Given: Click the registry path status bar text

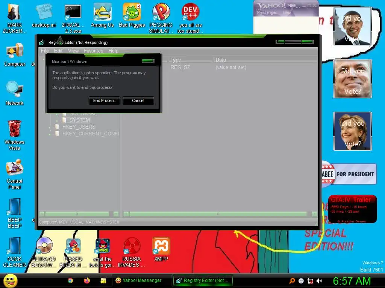Looking at the screenshot, I should (79, 222).
